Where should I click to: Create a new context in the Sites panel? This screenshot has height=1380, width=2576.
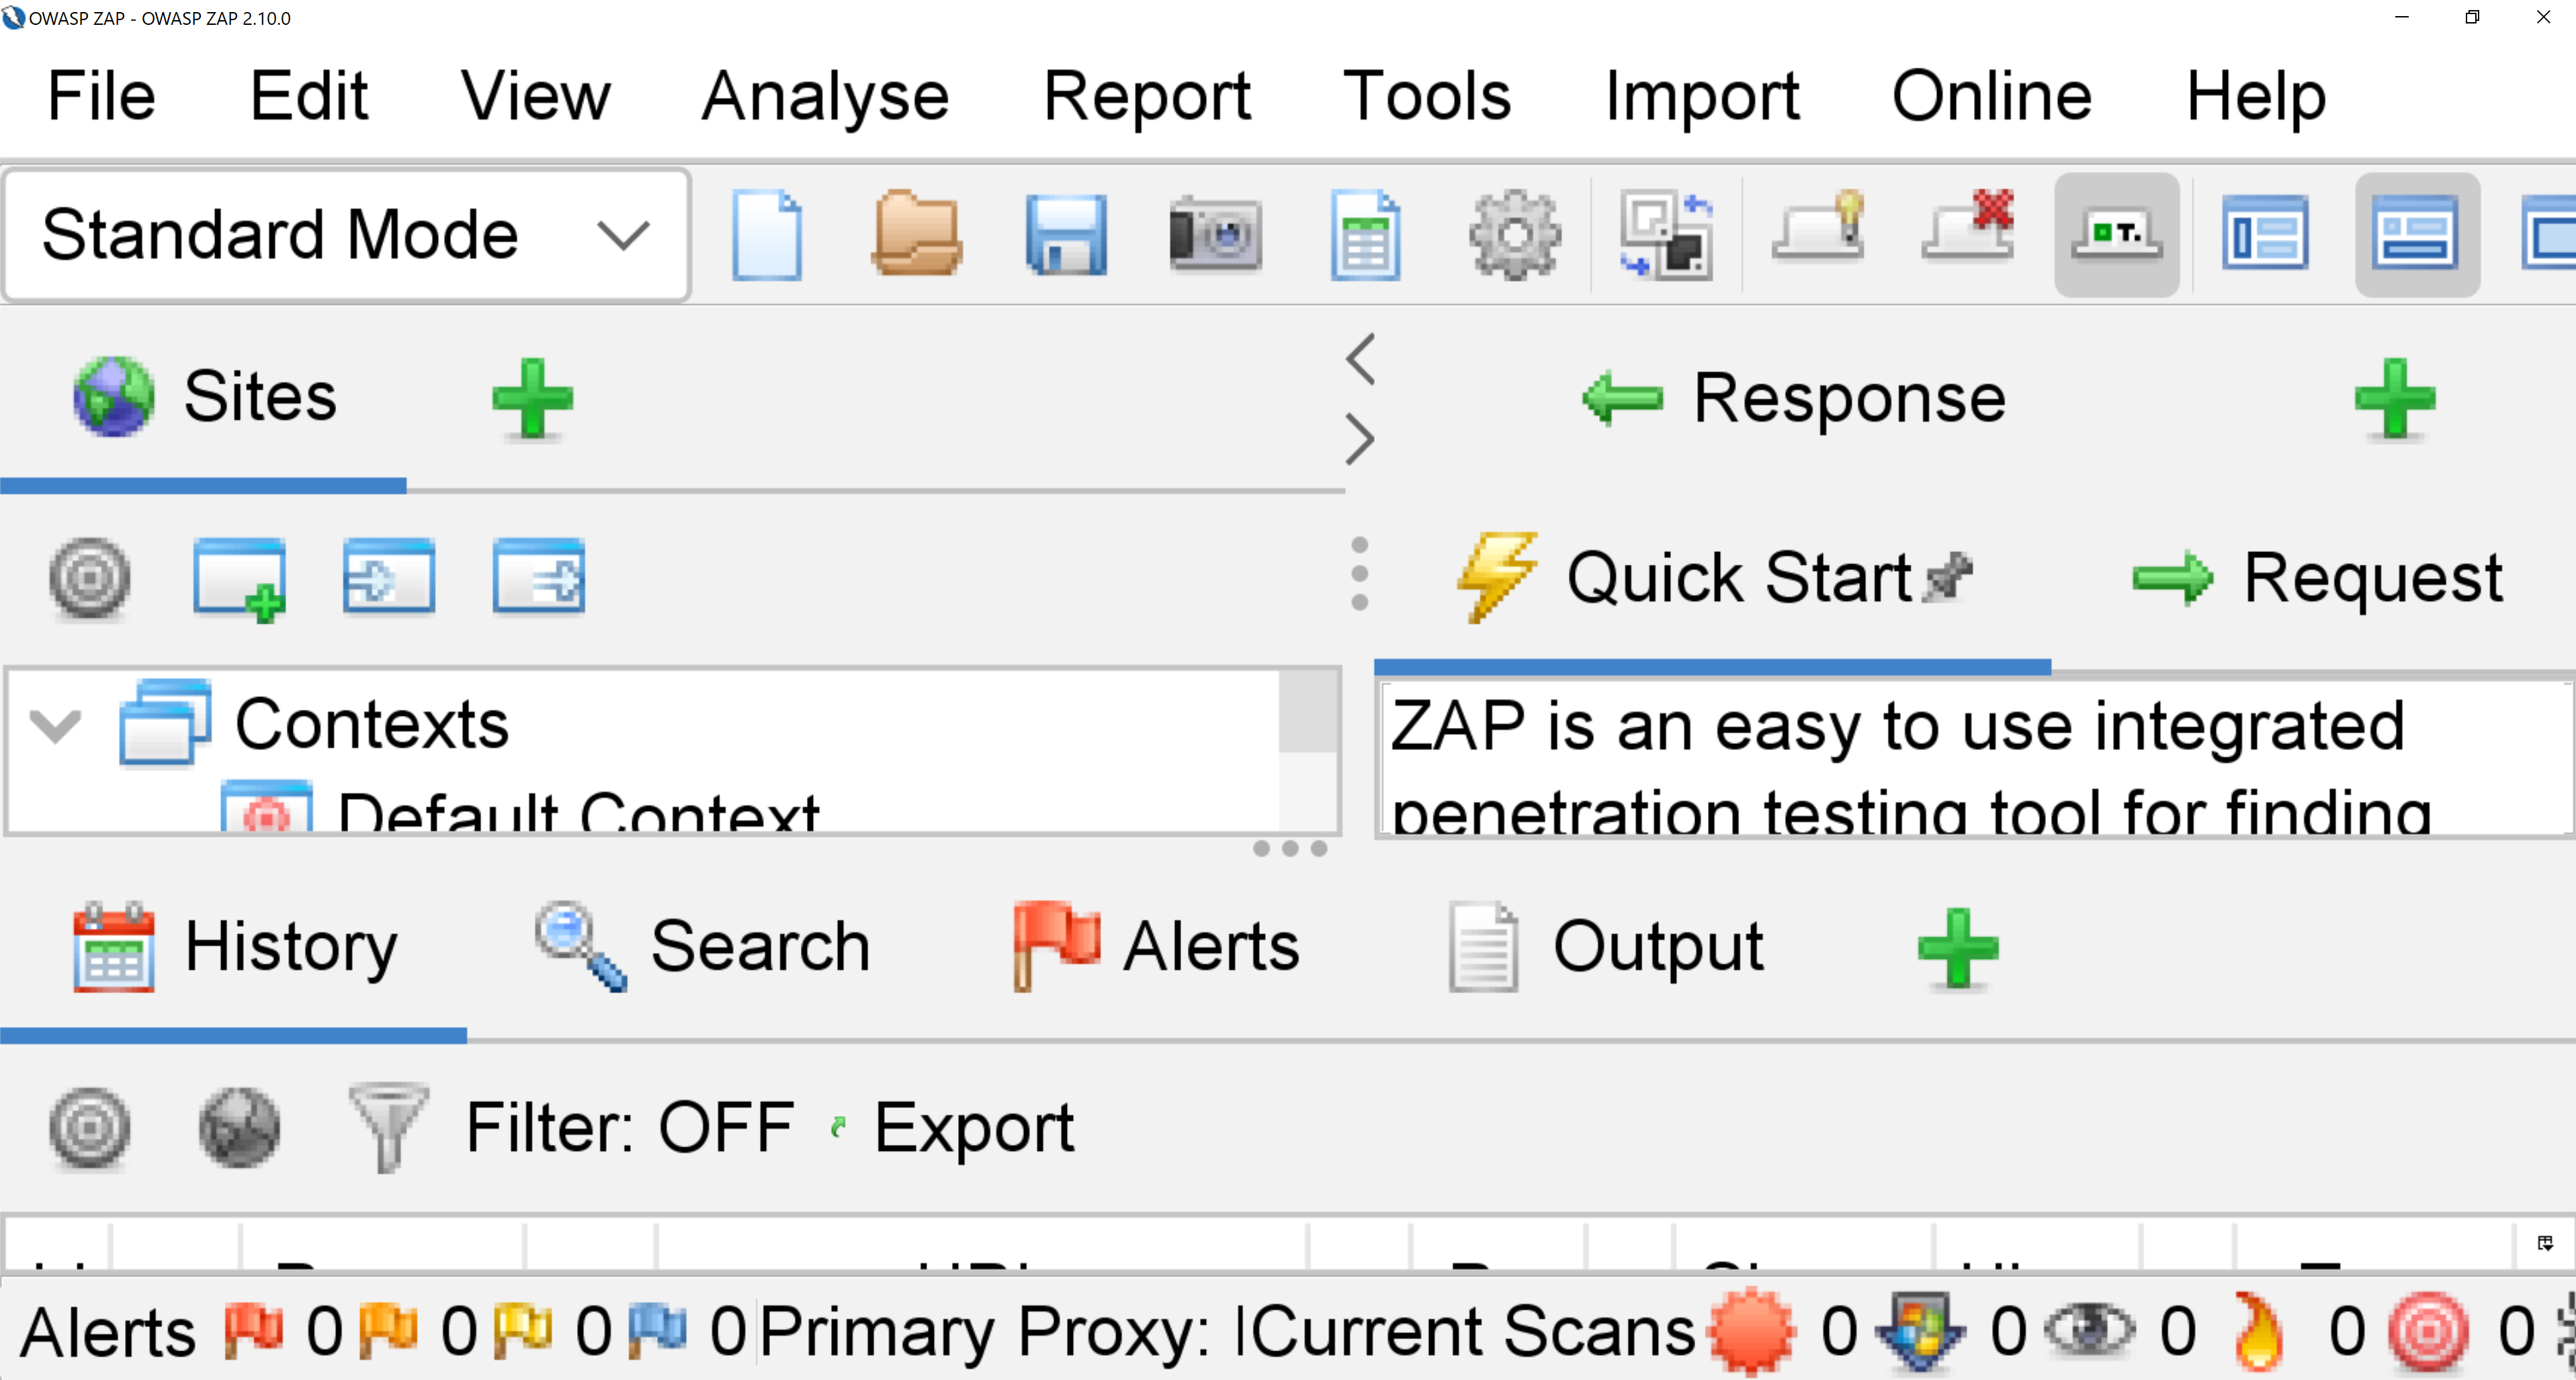[238, 577]
